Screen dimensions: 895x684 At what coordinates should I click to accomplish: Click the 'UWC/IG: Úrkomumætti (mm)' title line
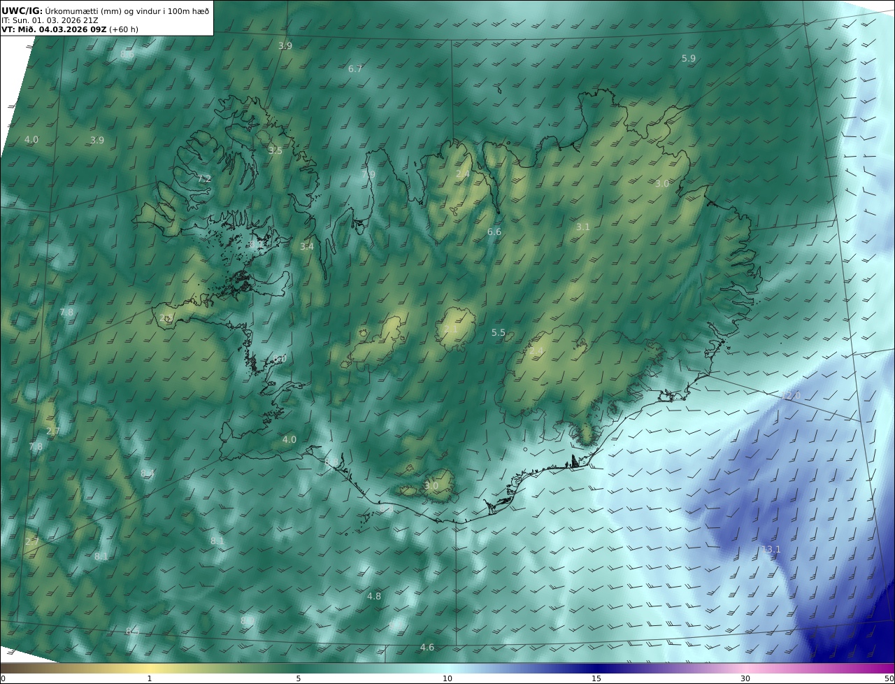[105, 10]
